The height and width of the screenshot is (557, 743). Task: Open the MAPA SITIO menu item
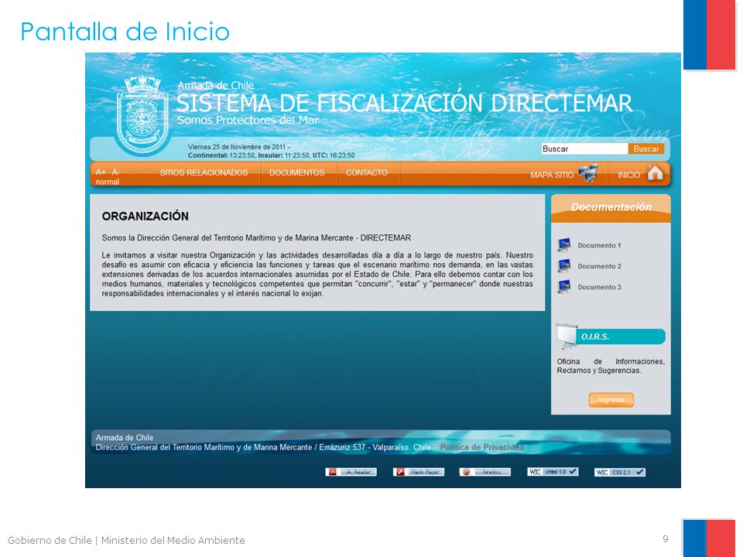point(552,176)
